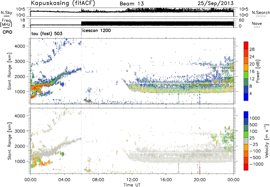Pick the blue swatch above 1000 Velocity

click(x=246, y=115)
